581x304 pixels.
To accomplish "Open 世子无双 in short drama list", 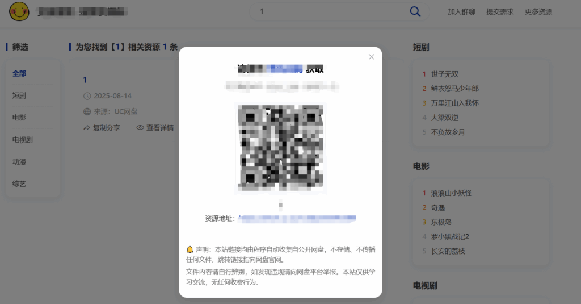I will [445, 74].
